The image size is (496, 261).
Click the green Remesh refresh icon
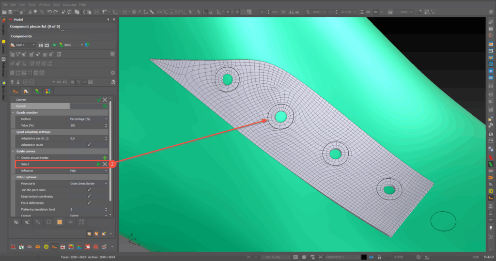(x=105, y=106)
